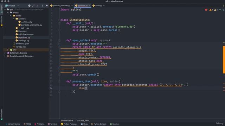Select elements.json in project tree
The height and width of the screenshot is (126, 225).
[22, 44]
